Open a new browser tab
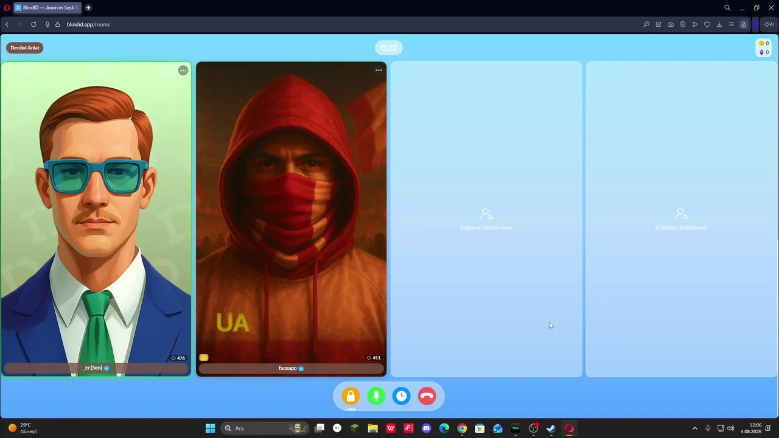This screenshot has width=779, height=438. (88, 8)
